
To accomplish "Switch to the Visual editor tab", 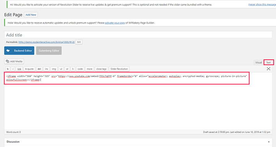I will pyautogui.click(x=259, y=62).
